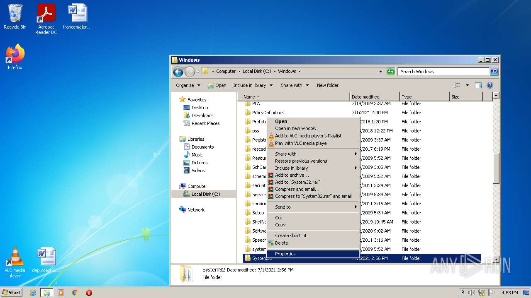
Task: Open Explorer help question mark icon
Action: click(490, 85)
